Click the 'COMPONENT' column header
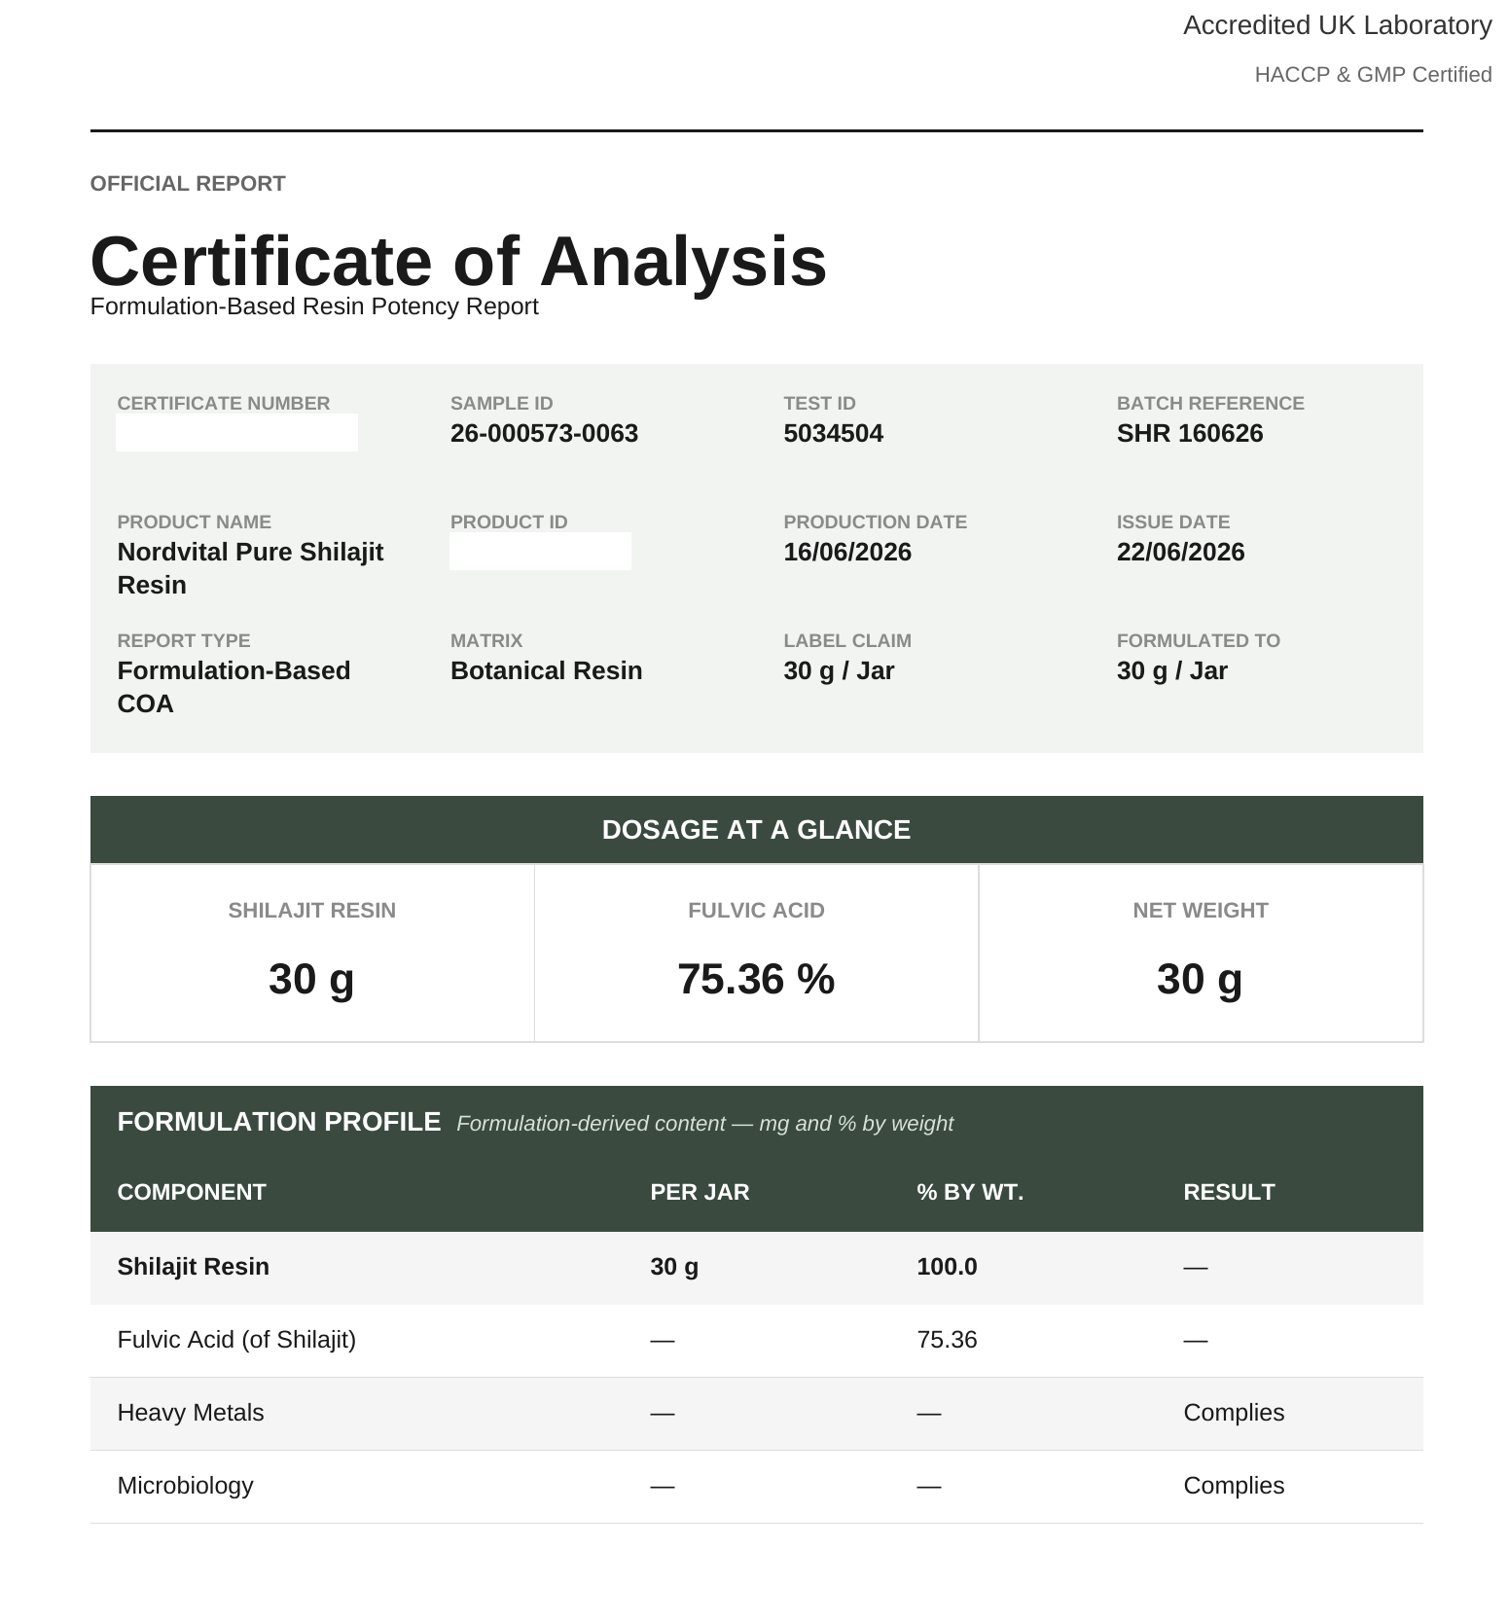 point(192,1193)
